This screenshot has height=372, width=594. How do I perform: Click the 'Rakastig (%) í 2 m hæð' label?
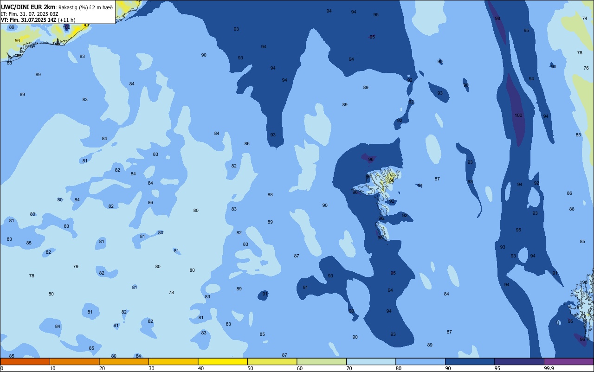coord(85,7)
